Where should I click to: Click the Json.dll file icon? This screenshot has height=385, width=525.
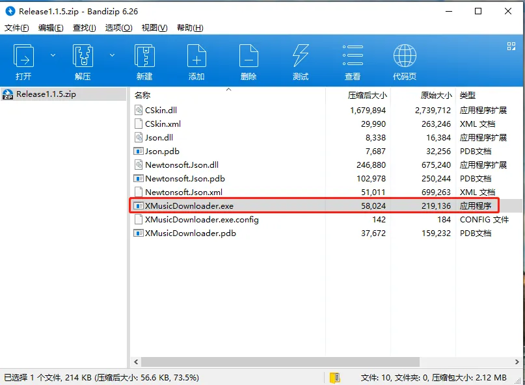139,138
